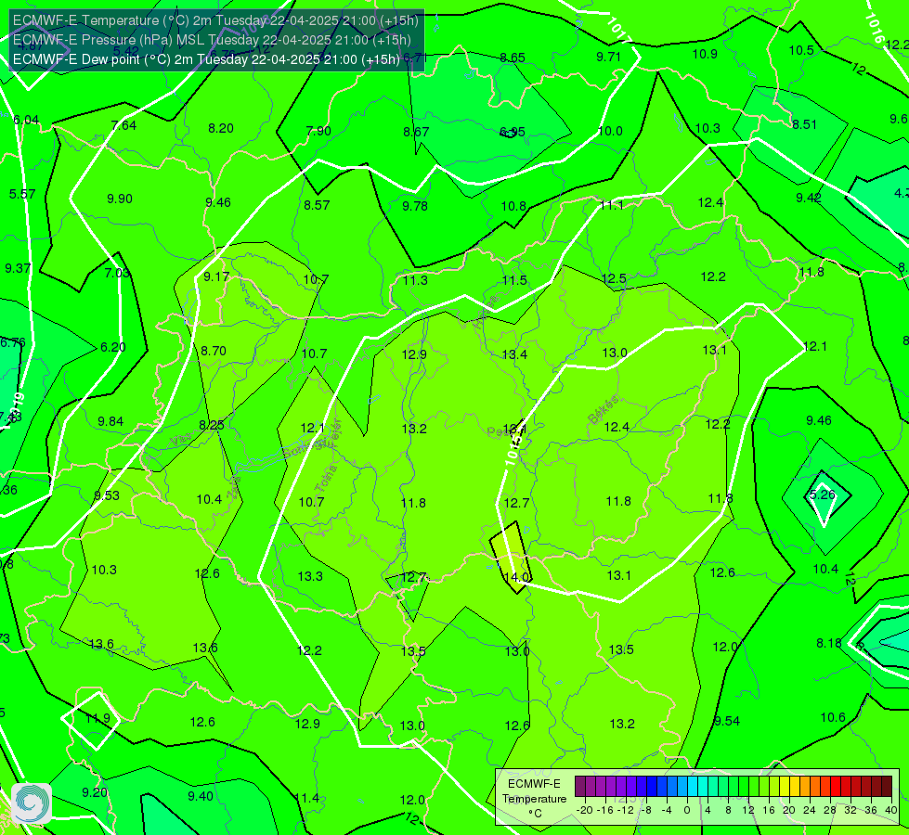Click the 9.42 temperature value
This screenshot has height=835, width=909.
tap(808, 199)
